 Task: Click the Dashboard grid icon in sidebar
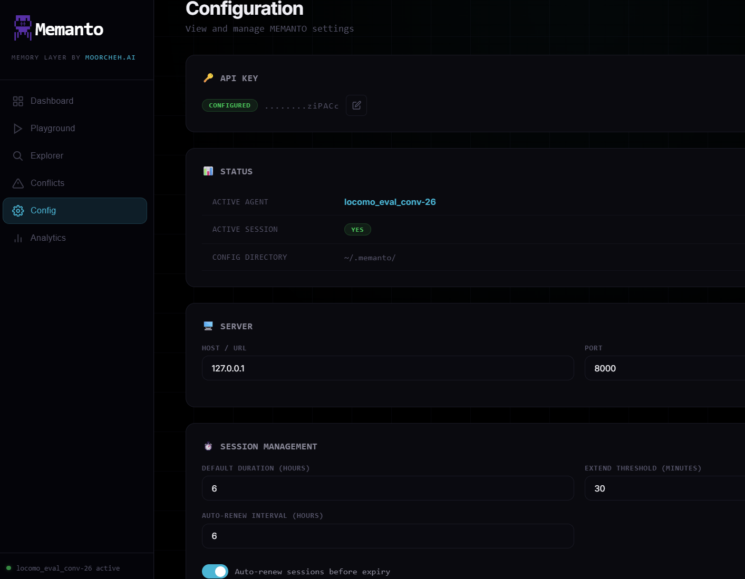[18, 101]
